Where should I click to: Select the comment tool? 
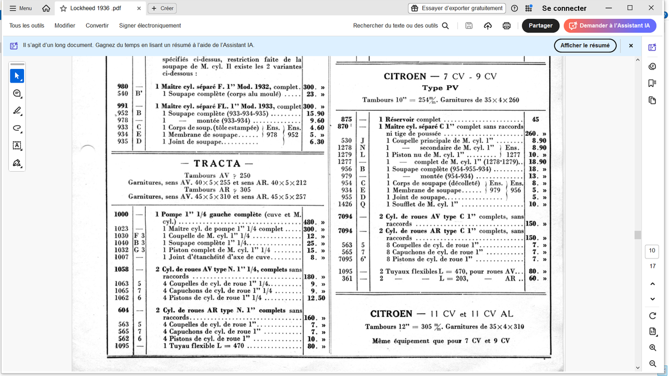(x=17, y=93)
